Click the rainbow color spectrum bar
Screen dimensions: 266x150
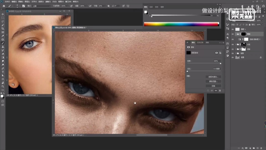click(x=181, y=24)
